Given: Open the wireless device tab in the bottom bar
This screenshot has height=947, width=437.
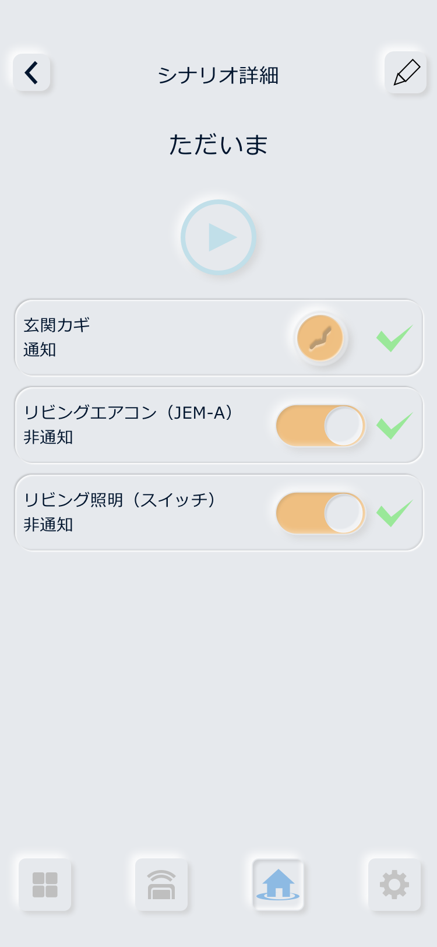Looking at the screenshot, I should 161,885.
